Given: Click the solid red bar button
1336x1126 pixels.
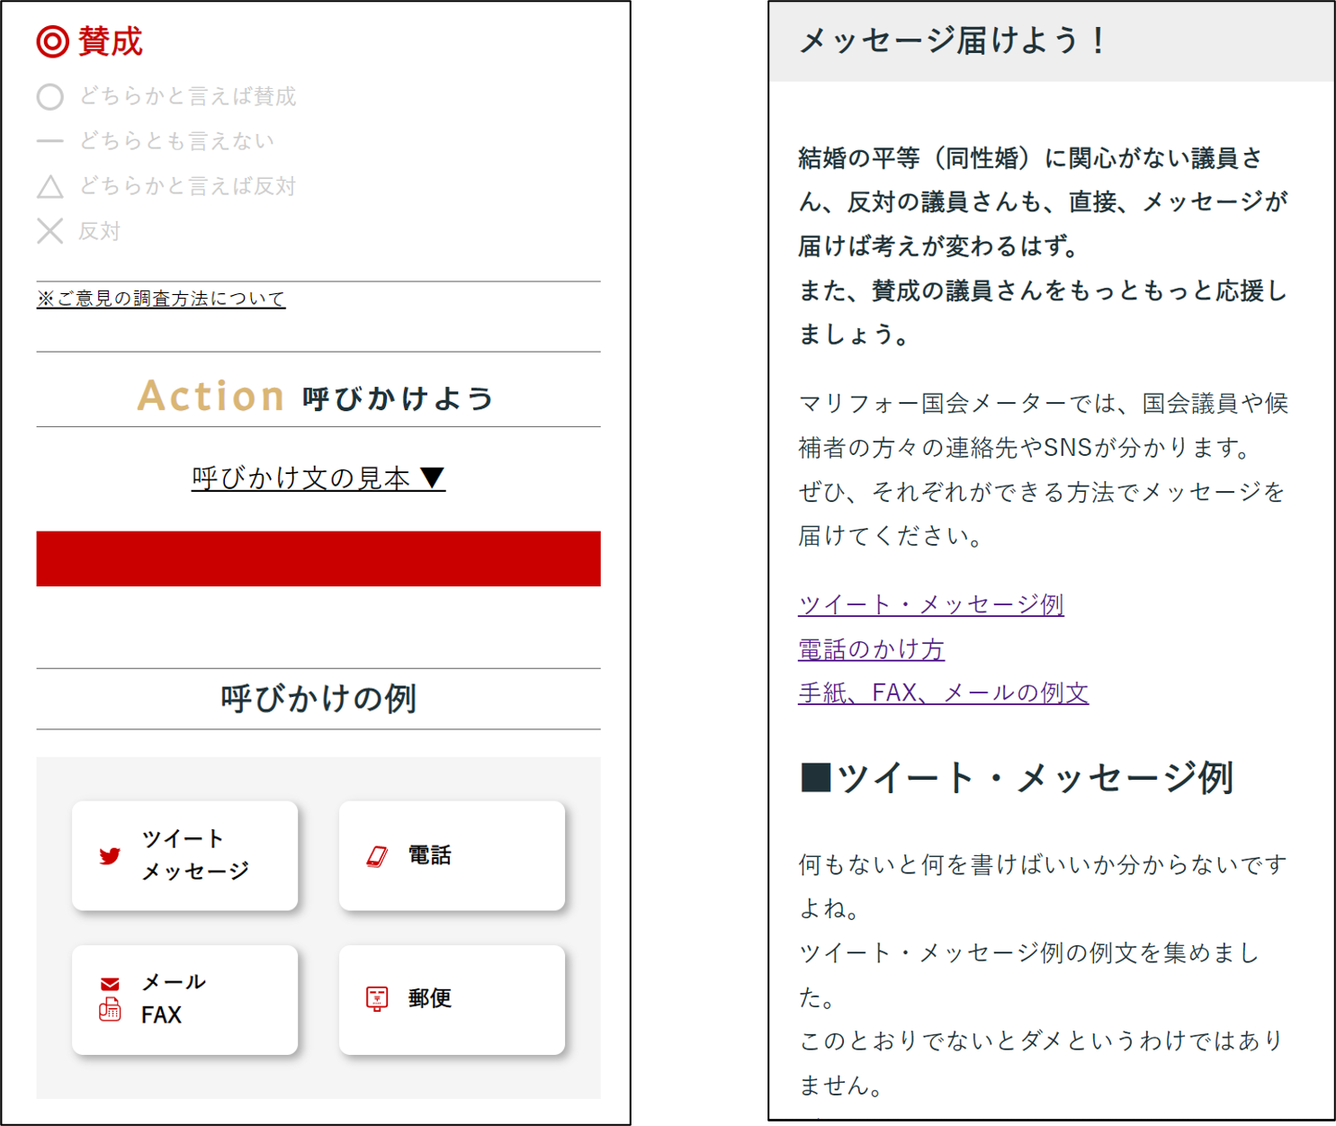Looking at the screenshot, I should [x=318, y=559].
